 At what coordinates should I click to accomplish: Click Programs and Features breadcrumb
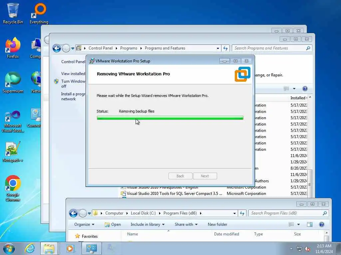[x=165, y=48]
